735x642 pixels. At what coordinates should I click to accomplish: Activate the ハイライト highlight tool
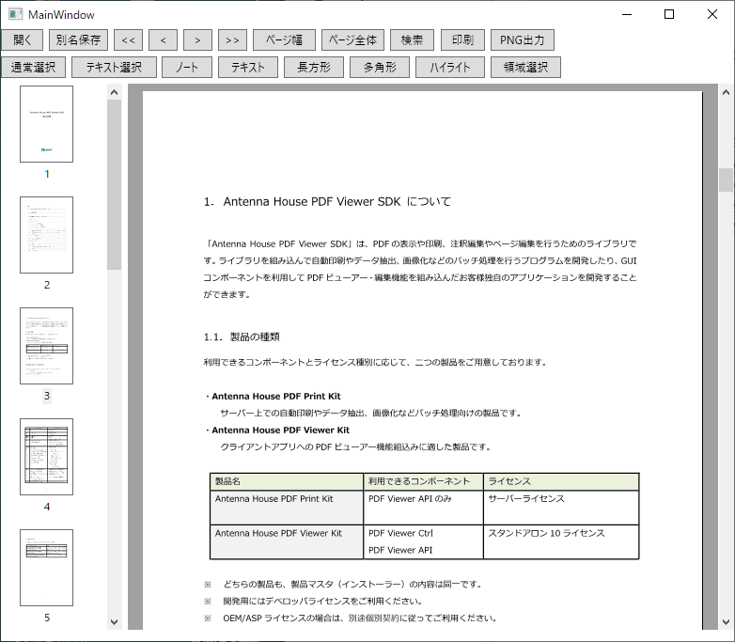pyautogui.click(x=449, y=67)
